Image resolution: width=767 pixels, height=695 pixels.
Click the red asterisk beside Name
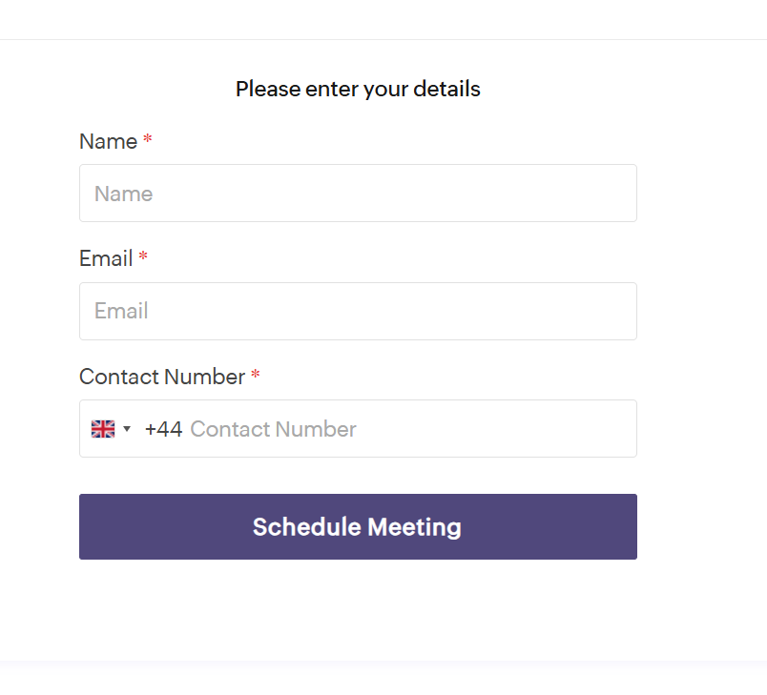click(148, 140)
